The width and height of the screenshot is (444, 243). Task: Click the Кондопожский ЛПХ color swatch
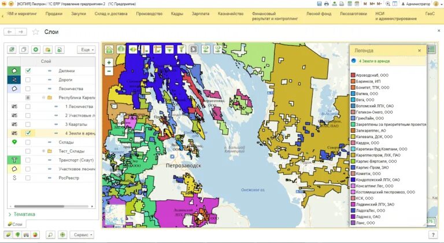[x=353, y=180]
